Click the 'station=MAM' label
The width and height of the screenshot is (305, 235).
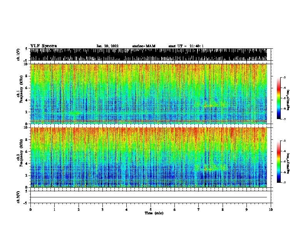tap(144, 46)
